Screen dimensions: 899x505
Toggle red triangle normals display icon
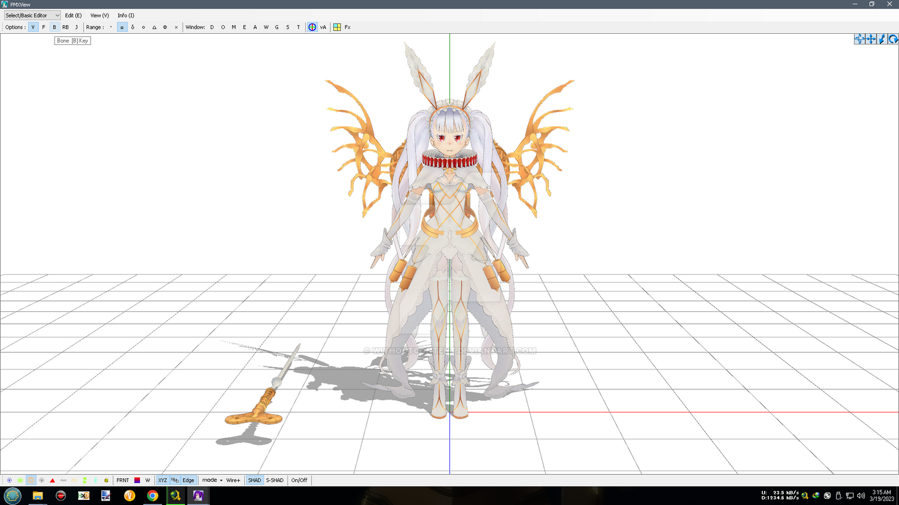(x=52, y=480)
